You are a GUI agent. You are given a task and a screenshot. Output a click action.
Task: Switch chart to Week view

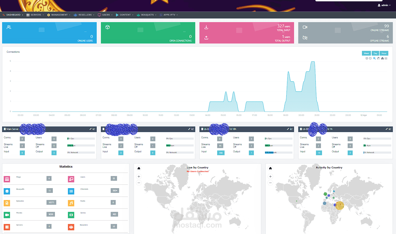pyautogui.click(x=366, y=53)
